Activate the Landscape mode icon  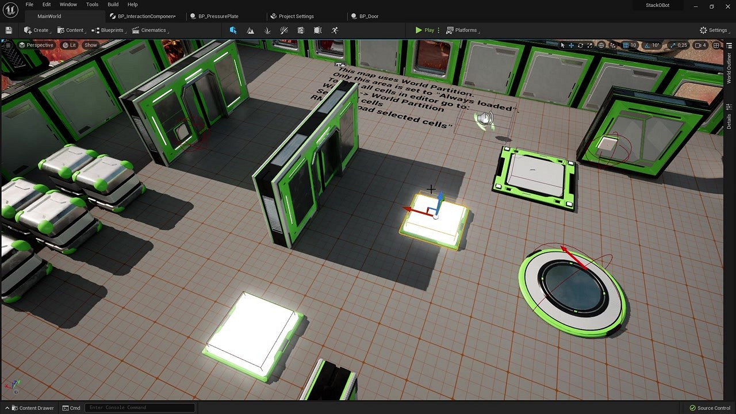[250, 30]
